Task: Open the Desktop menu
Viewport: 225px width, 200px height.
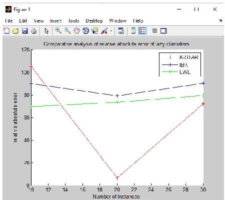Action: pyautogui.click(x=94, y=21)
